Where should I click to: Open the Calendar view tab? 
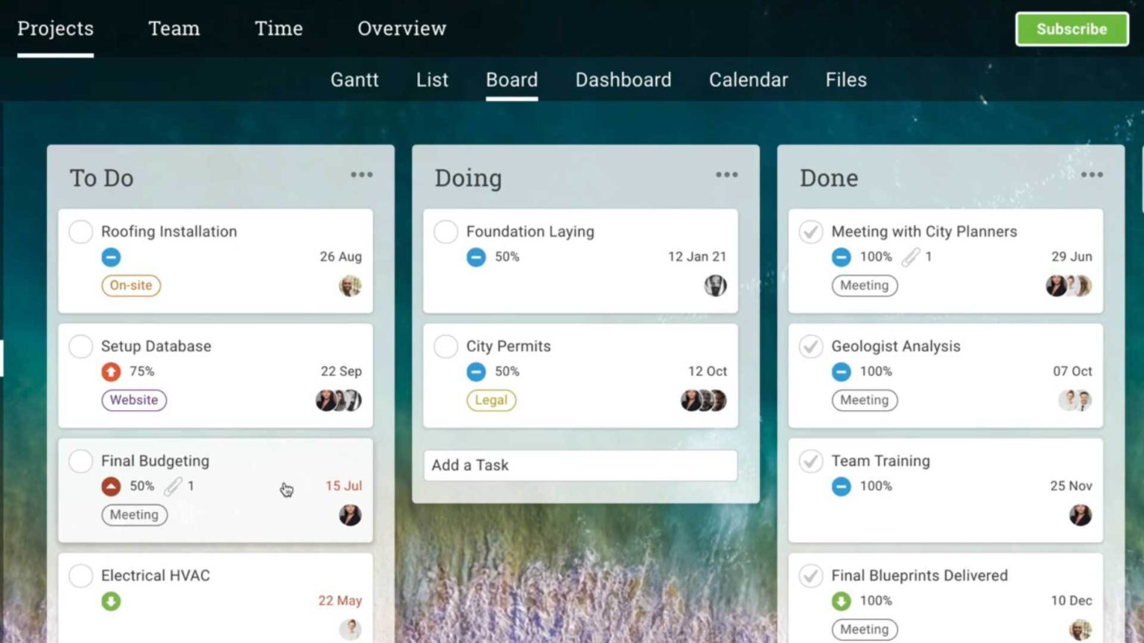pyautogui.click(x=748, y=80)
